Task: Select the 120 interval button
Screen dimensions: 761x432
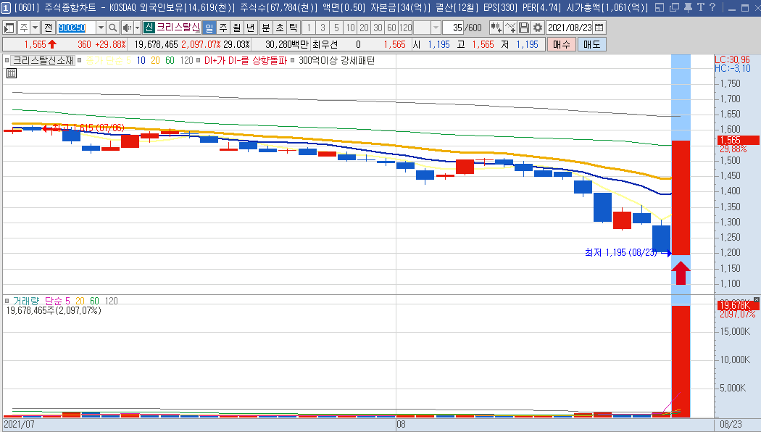Action: [x=405, y=28]
